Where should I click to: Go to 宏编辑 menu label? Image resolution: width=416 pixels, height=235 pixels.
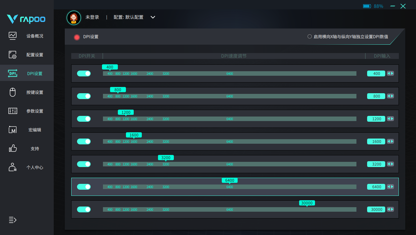(35, 130)
